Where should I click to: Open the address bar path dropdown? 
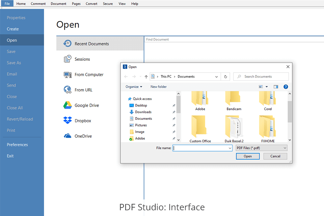point(216,77)
